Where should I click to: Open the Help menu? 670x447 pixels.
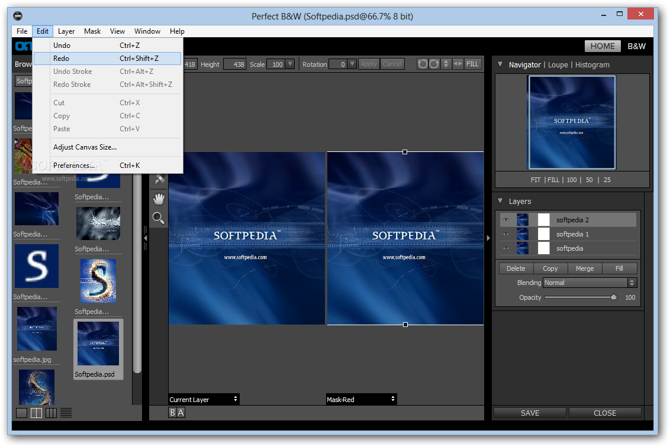click(x=177, y=31)
